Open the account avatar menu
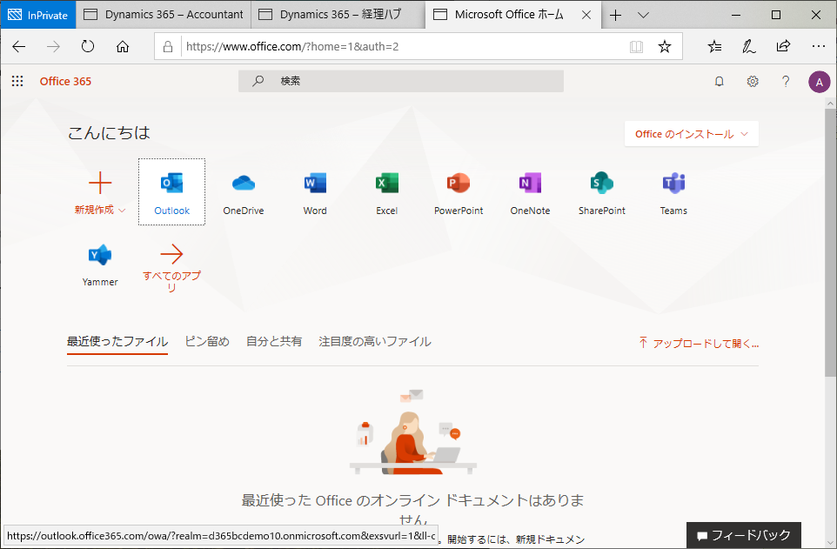The width and height of the screenshot is (837, 549). pyautogui.click(x=819, y=82)
